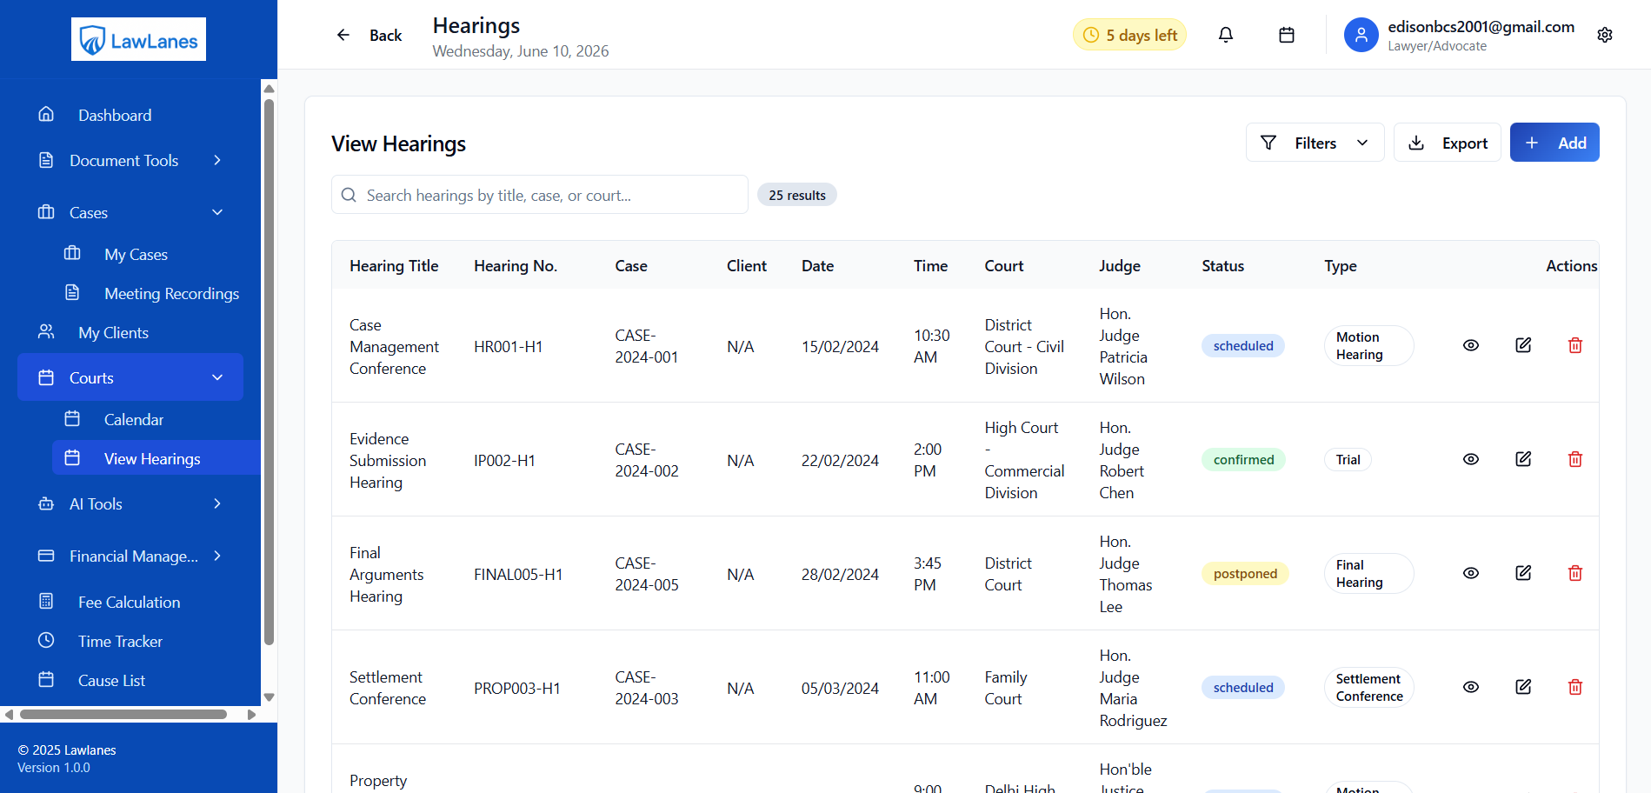Expand the Document Tools menu chevron
This screenshot has height=793, width=1651.
click(x=217, y=160)
